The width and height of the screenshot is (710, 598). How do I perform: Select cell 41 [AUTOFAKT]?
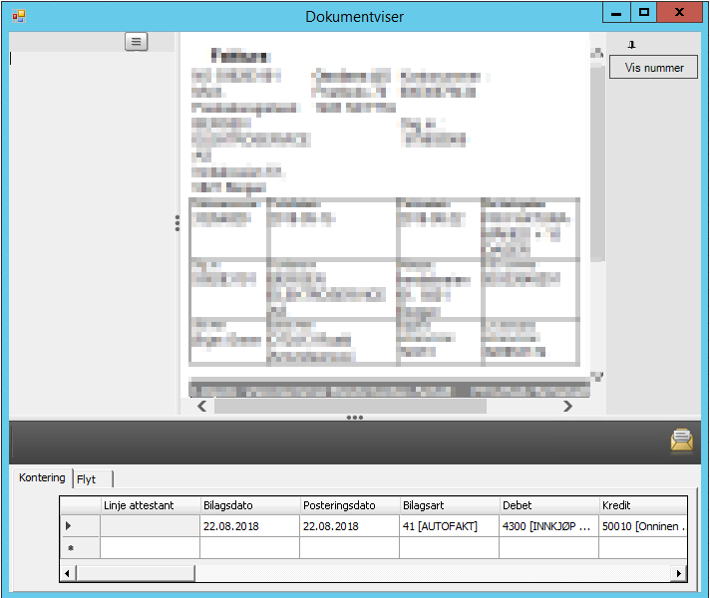click(x=449, y=526)
